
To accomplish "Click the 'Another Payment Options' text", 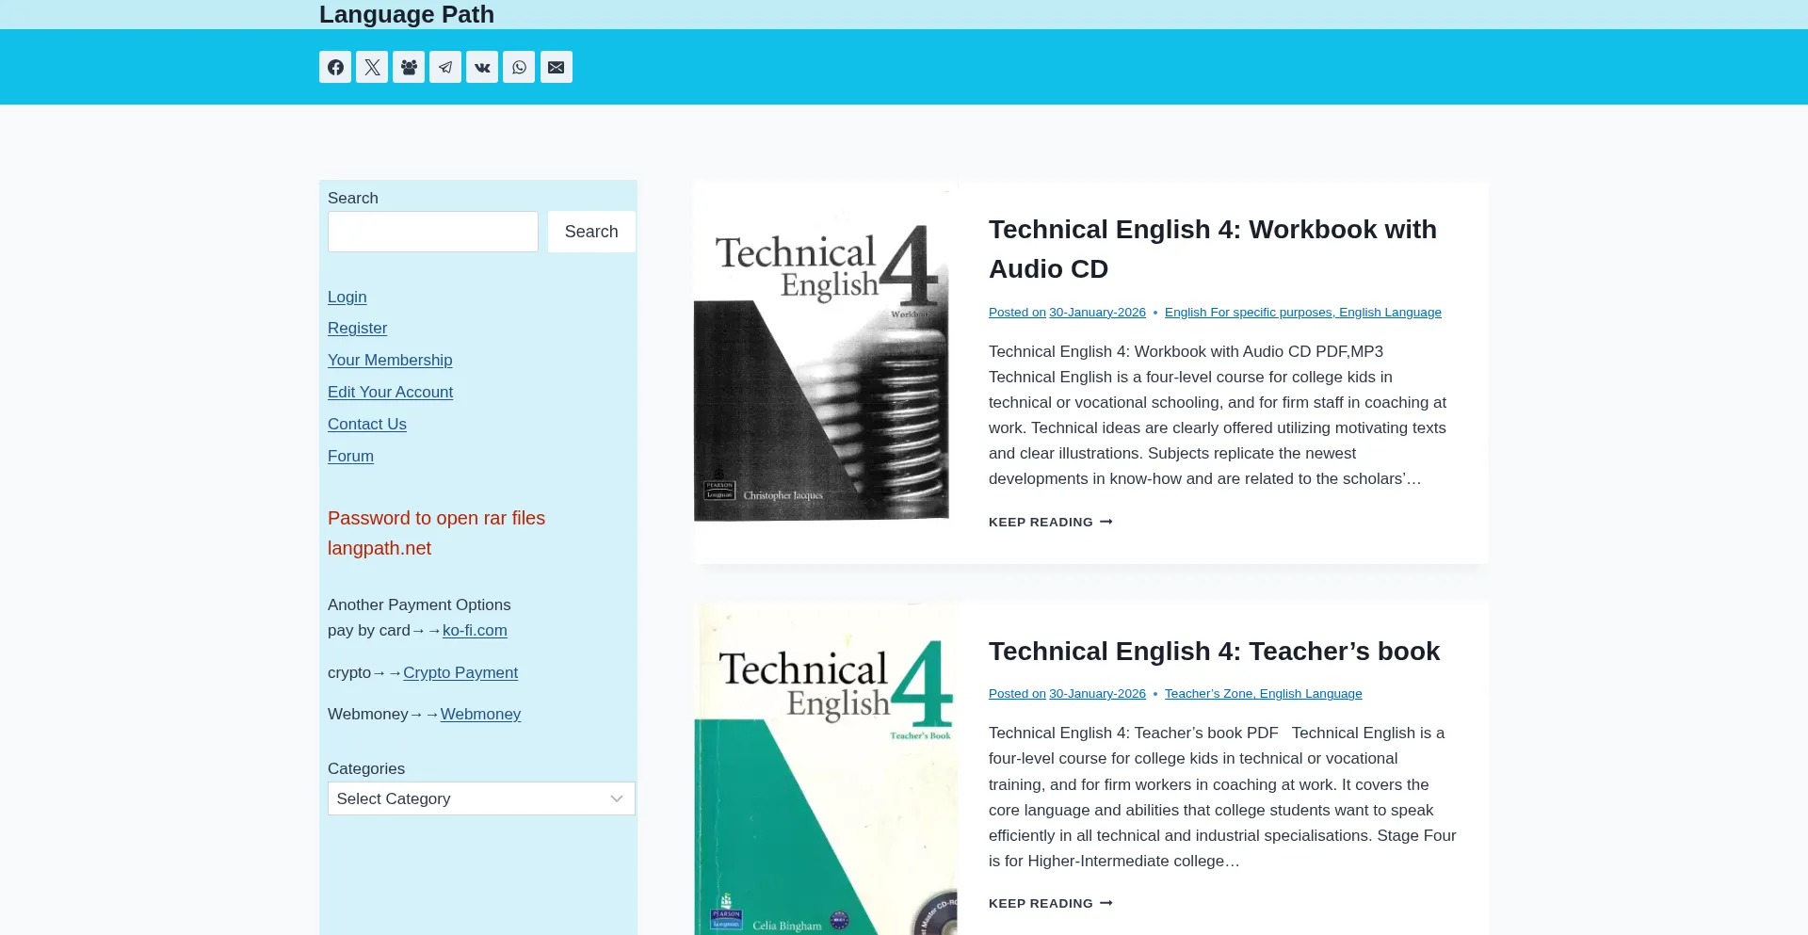I will coord(419,605).
